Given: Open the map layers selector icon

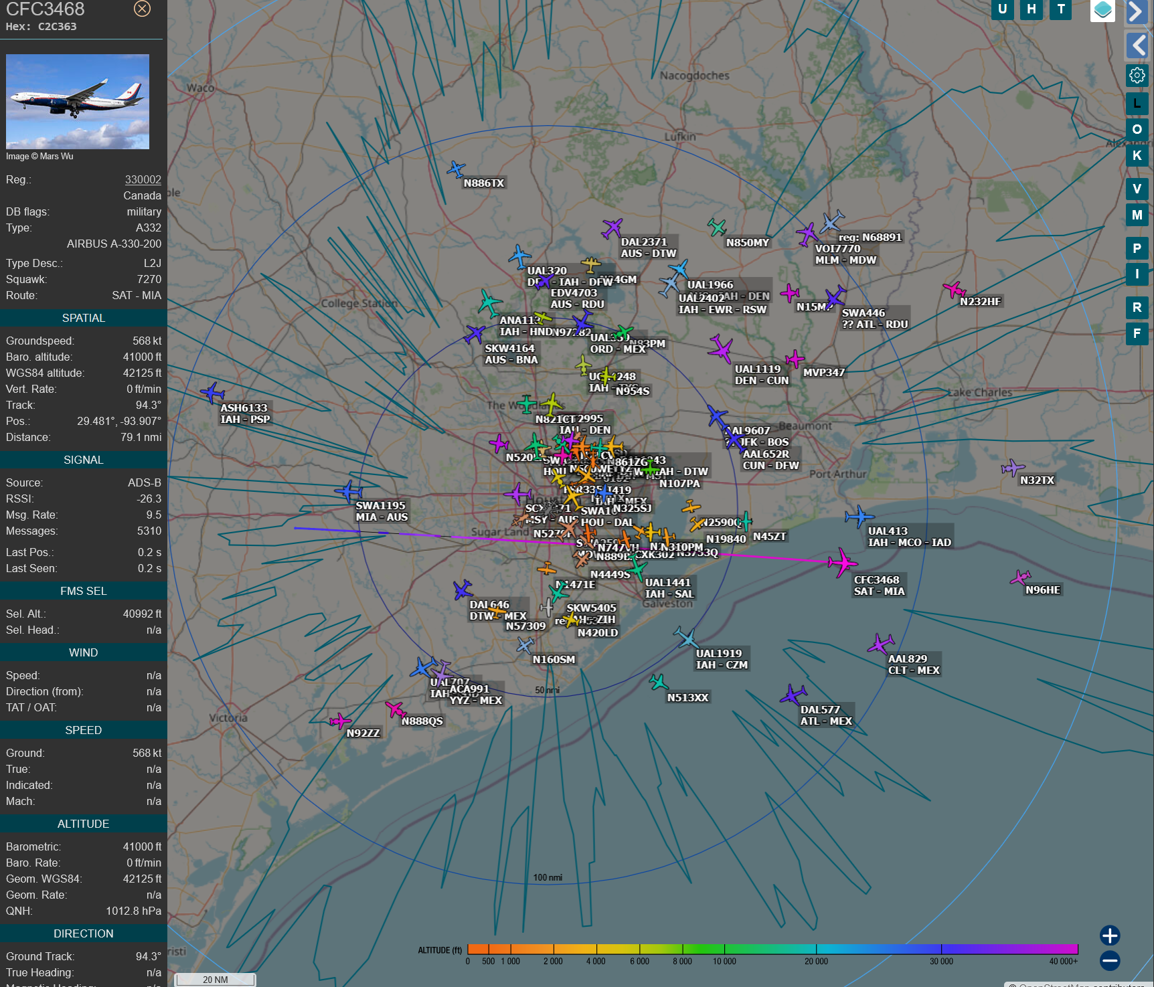Looking at the screenshot, I should 1102,10.
